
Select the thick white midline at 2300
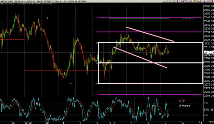(151, 63)
